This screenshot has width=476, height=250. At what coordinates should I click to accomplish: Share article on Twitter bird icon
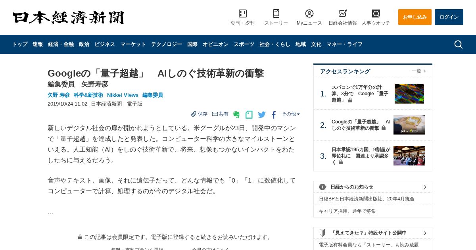[x=262, y=115]
